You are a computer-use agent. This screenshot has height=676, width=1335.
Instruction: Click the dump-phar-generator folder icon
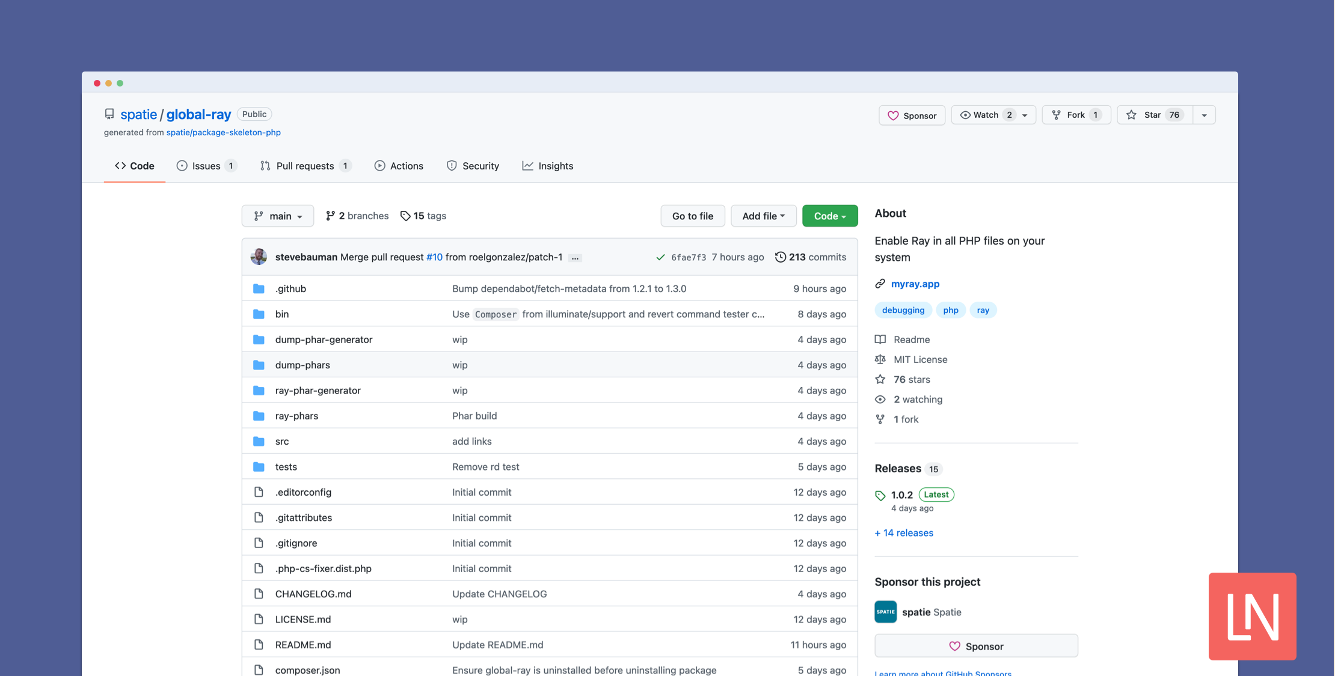click(x=259, y=340)
